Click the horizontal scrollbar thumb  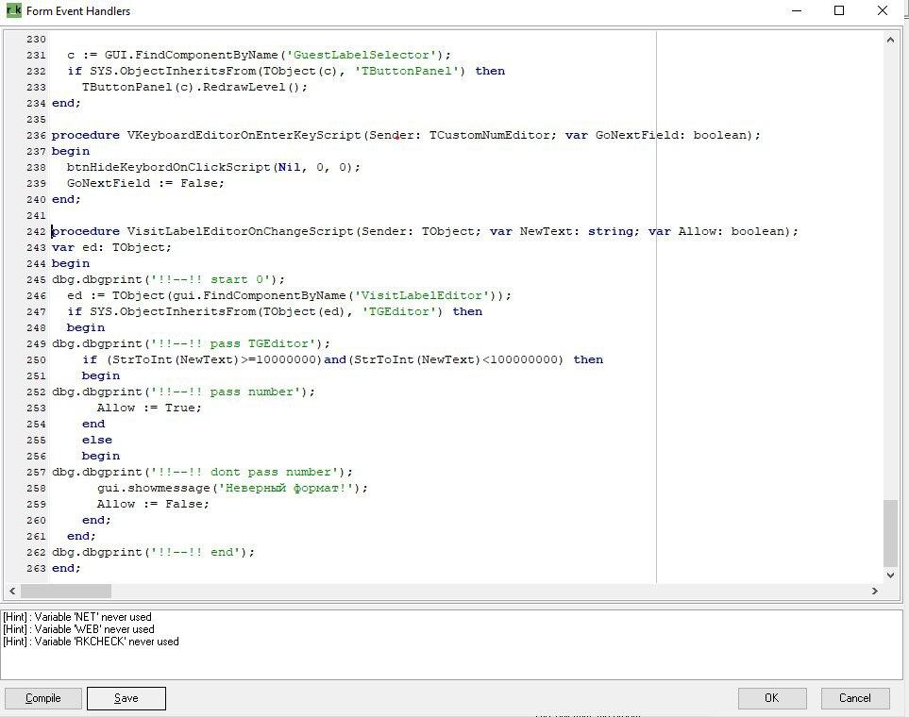65,591
